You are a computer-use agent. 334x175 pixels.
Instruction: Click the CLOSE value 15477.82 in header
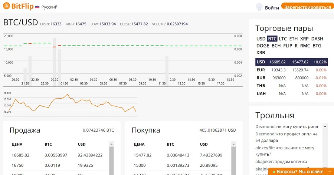point(140,24)
